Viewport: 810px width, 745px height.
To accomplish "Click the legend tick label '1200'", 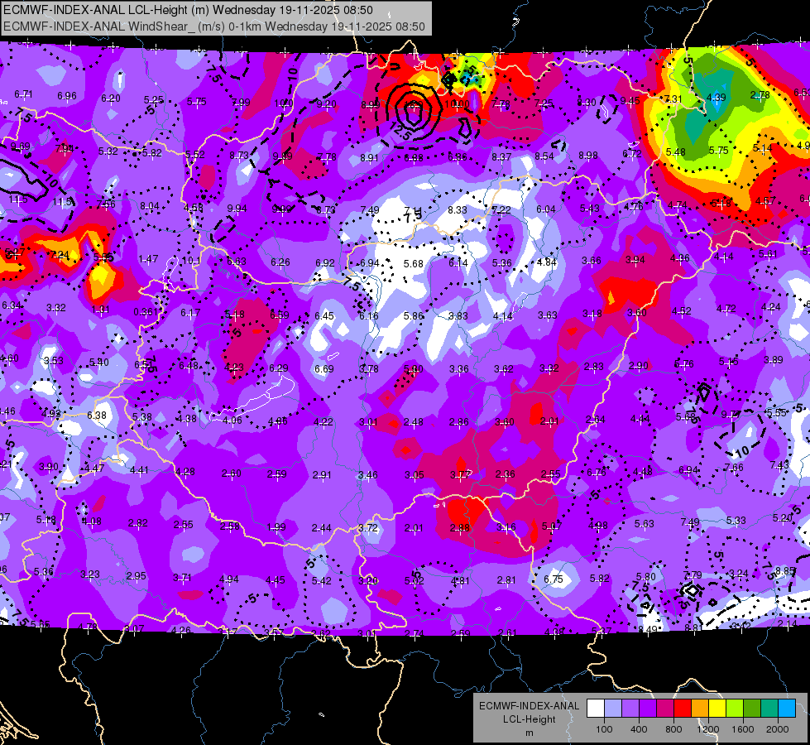I will click(x=708, y=729).
